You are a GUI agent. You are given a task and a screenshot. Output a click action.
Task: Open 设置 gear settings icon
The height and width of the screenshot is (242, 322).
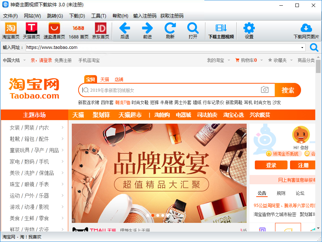click(x=249, y=28)
